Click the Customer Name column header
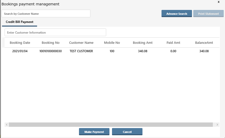 [x=81, y=43]
